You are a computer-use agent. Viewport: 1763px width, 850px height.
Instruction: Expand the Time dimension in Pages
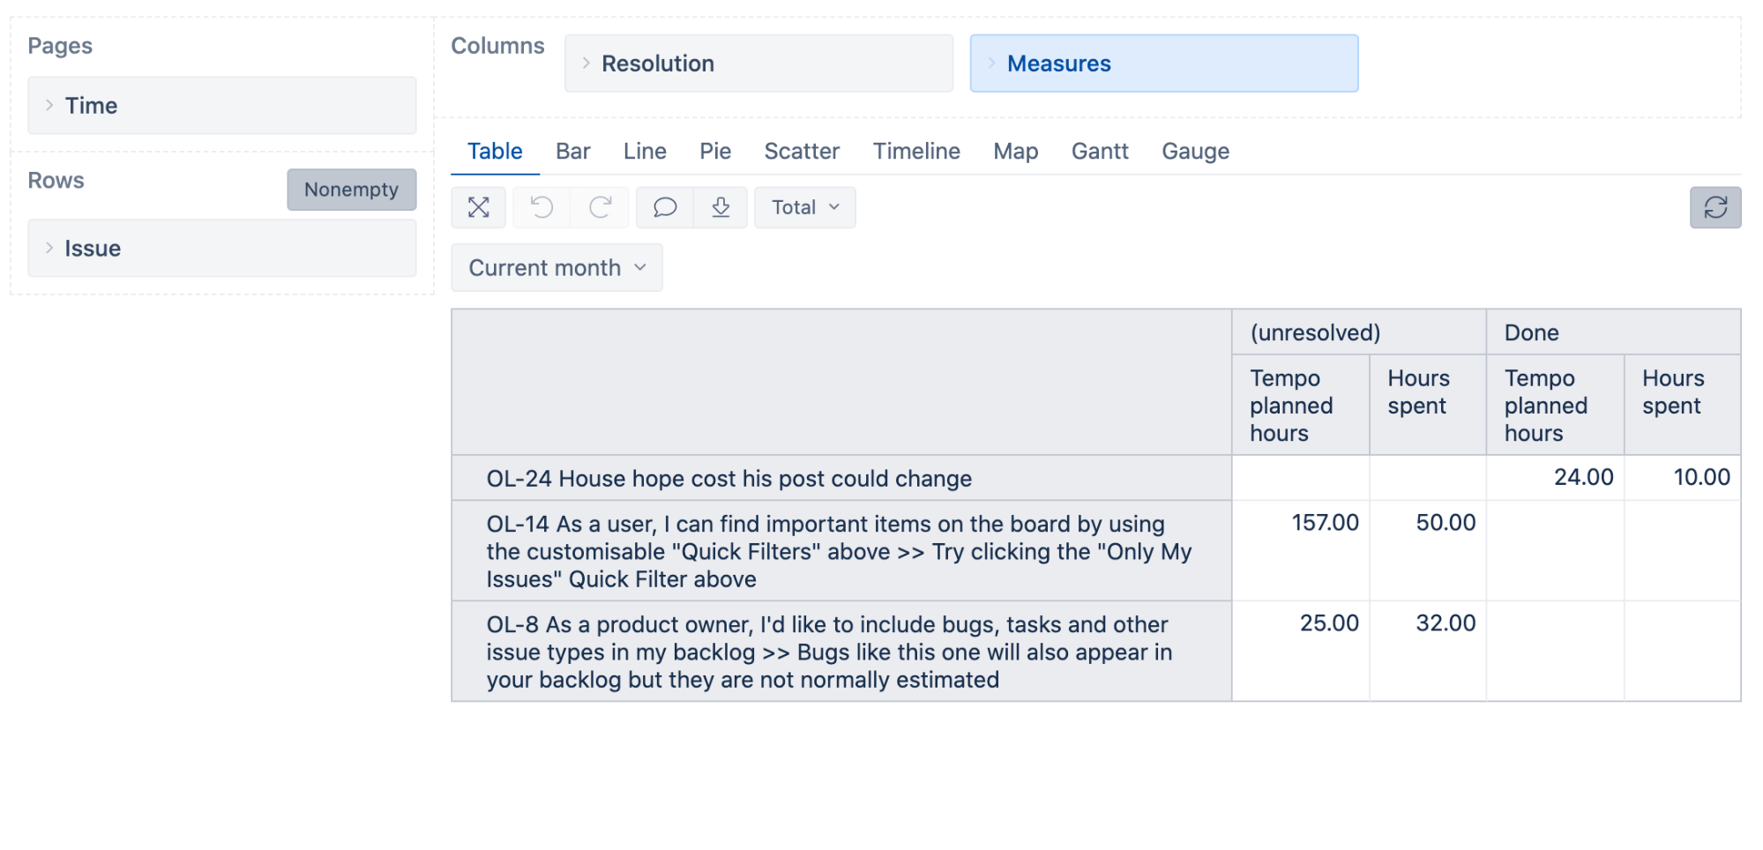(x=49, y=105)
